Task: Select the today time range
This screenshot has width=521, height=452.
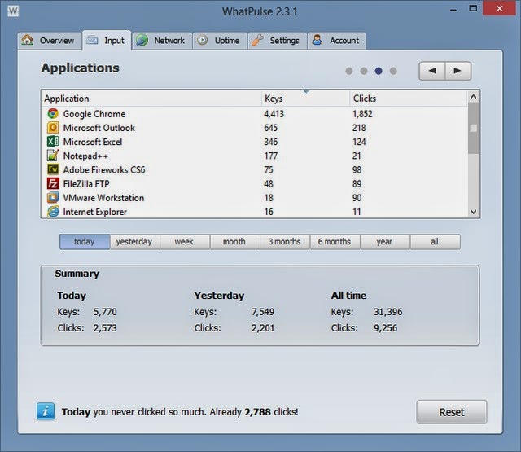Action: pyautogui.click(x=85, y=242)
